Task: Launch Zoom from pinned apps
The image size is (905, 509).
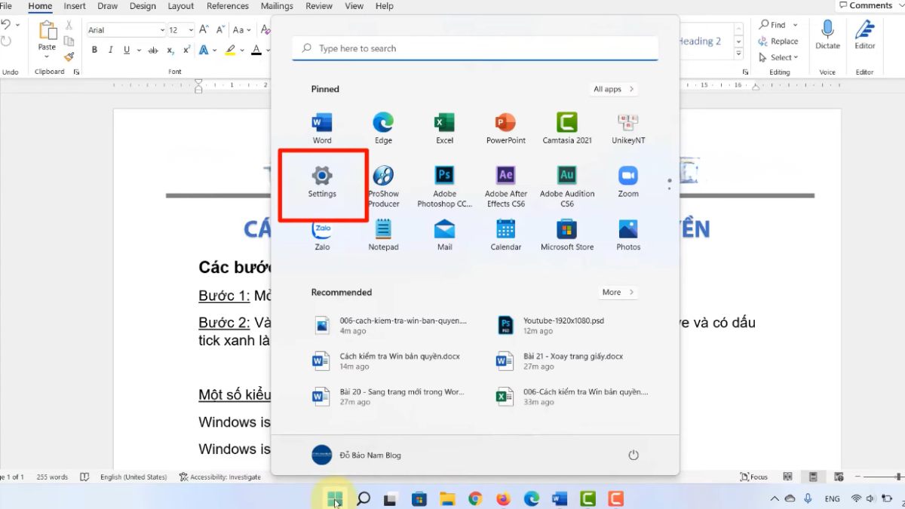Action: (628, 182)
